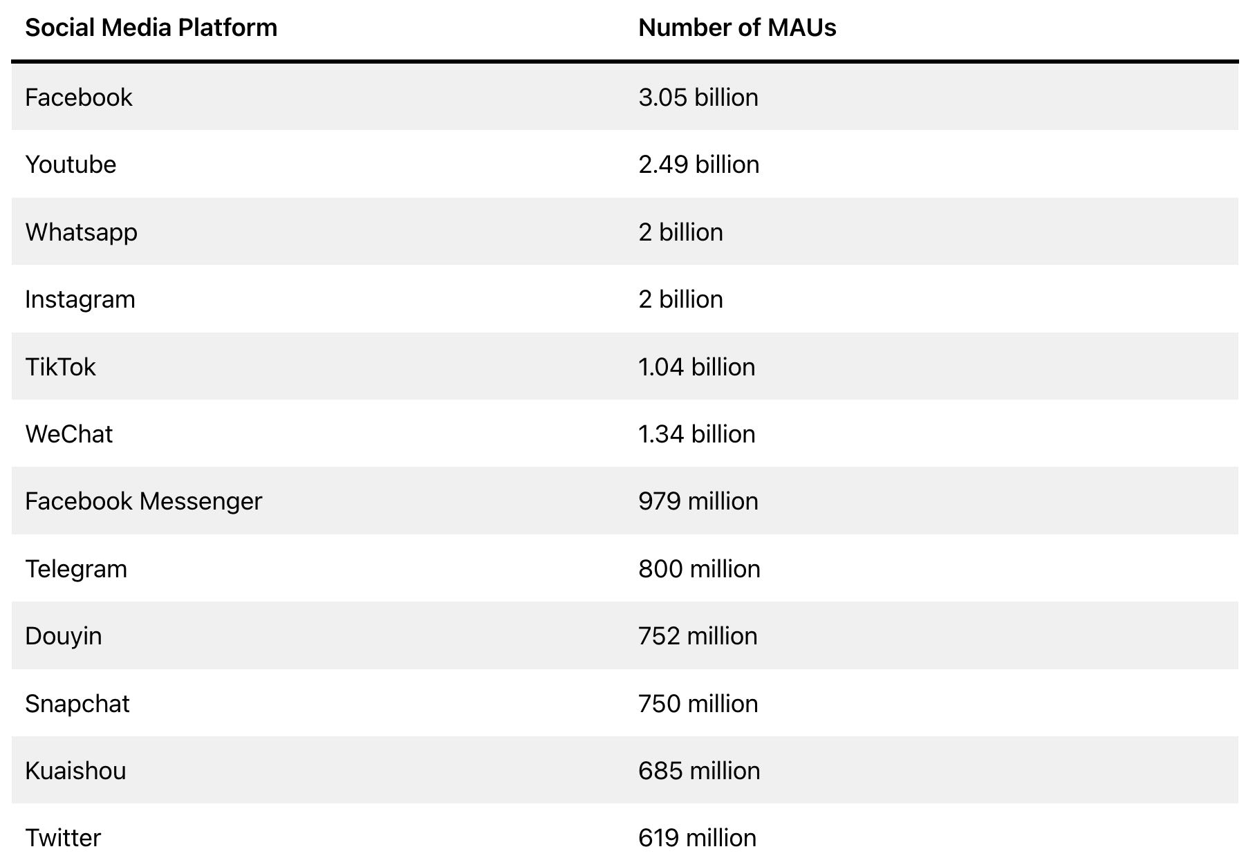Click the Twitter platform cell

63,838
